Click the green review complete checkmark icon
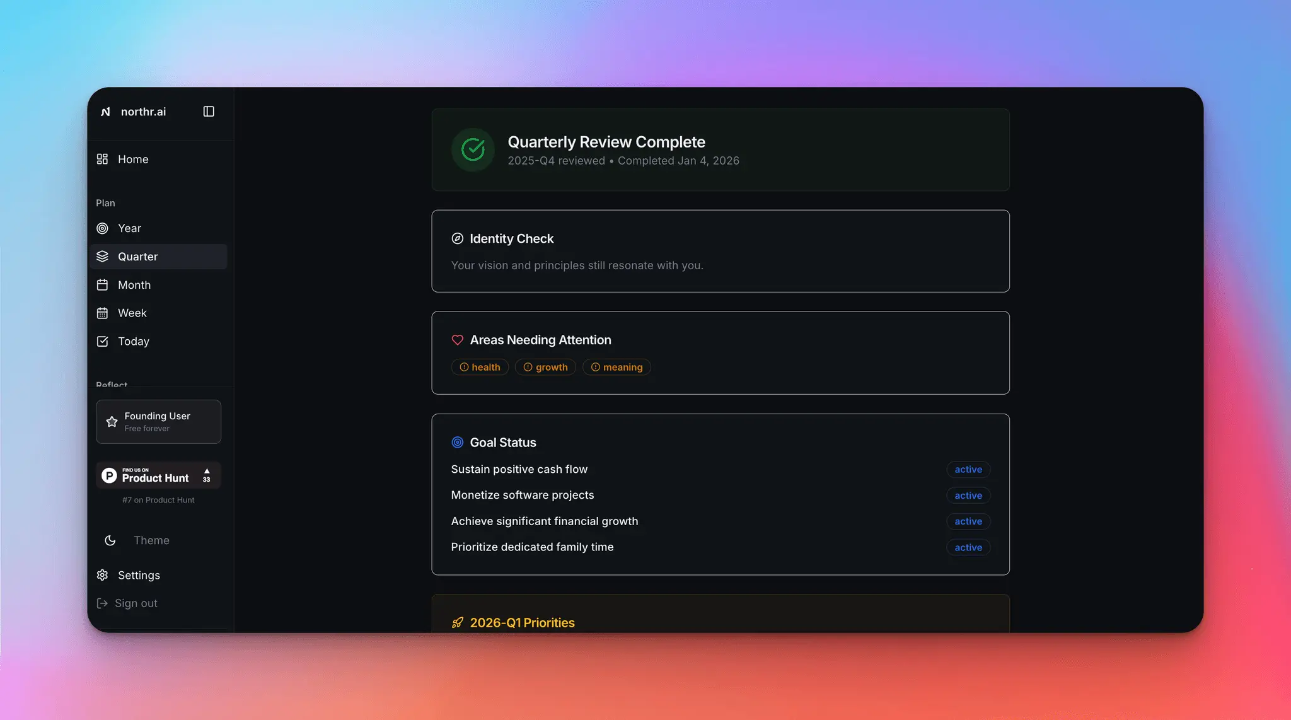 click(x=473, y=149)
